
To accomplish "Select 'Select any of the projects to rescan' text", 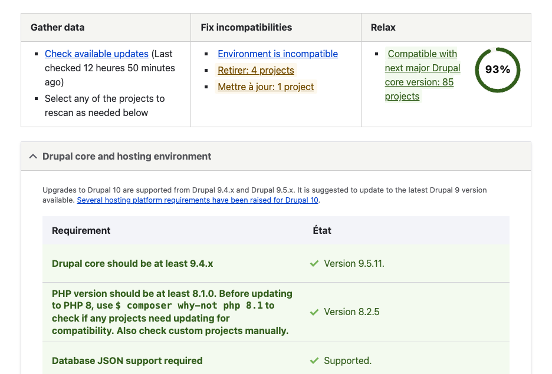I will (104, 106).
